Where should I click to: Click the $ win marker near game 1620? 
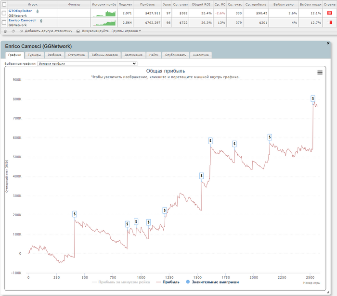coord(210,141)
